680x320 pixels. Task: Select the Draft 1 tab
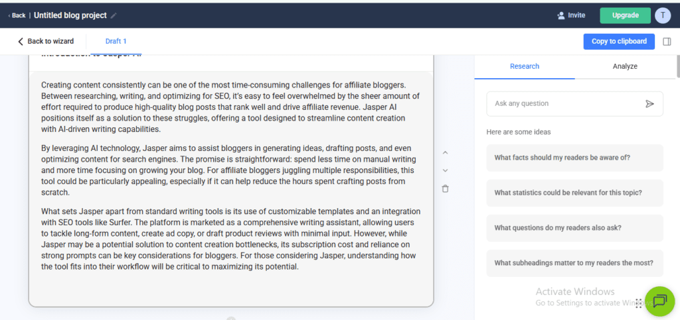point(116,42)
